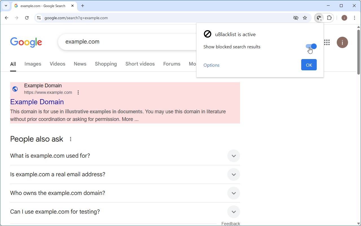361x226 pixels.
Task: Switch to the Shopping tab
Action: pyautogui.click(x=106, y=64)
